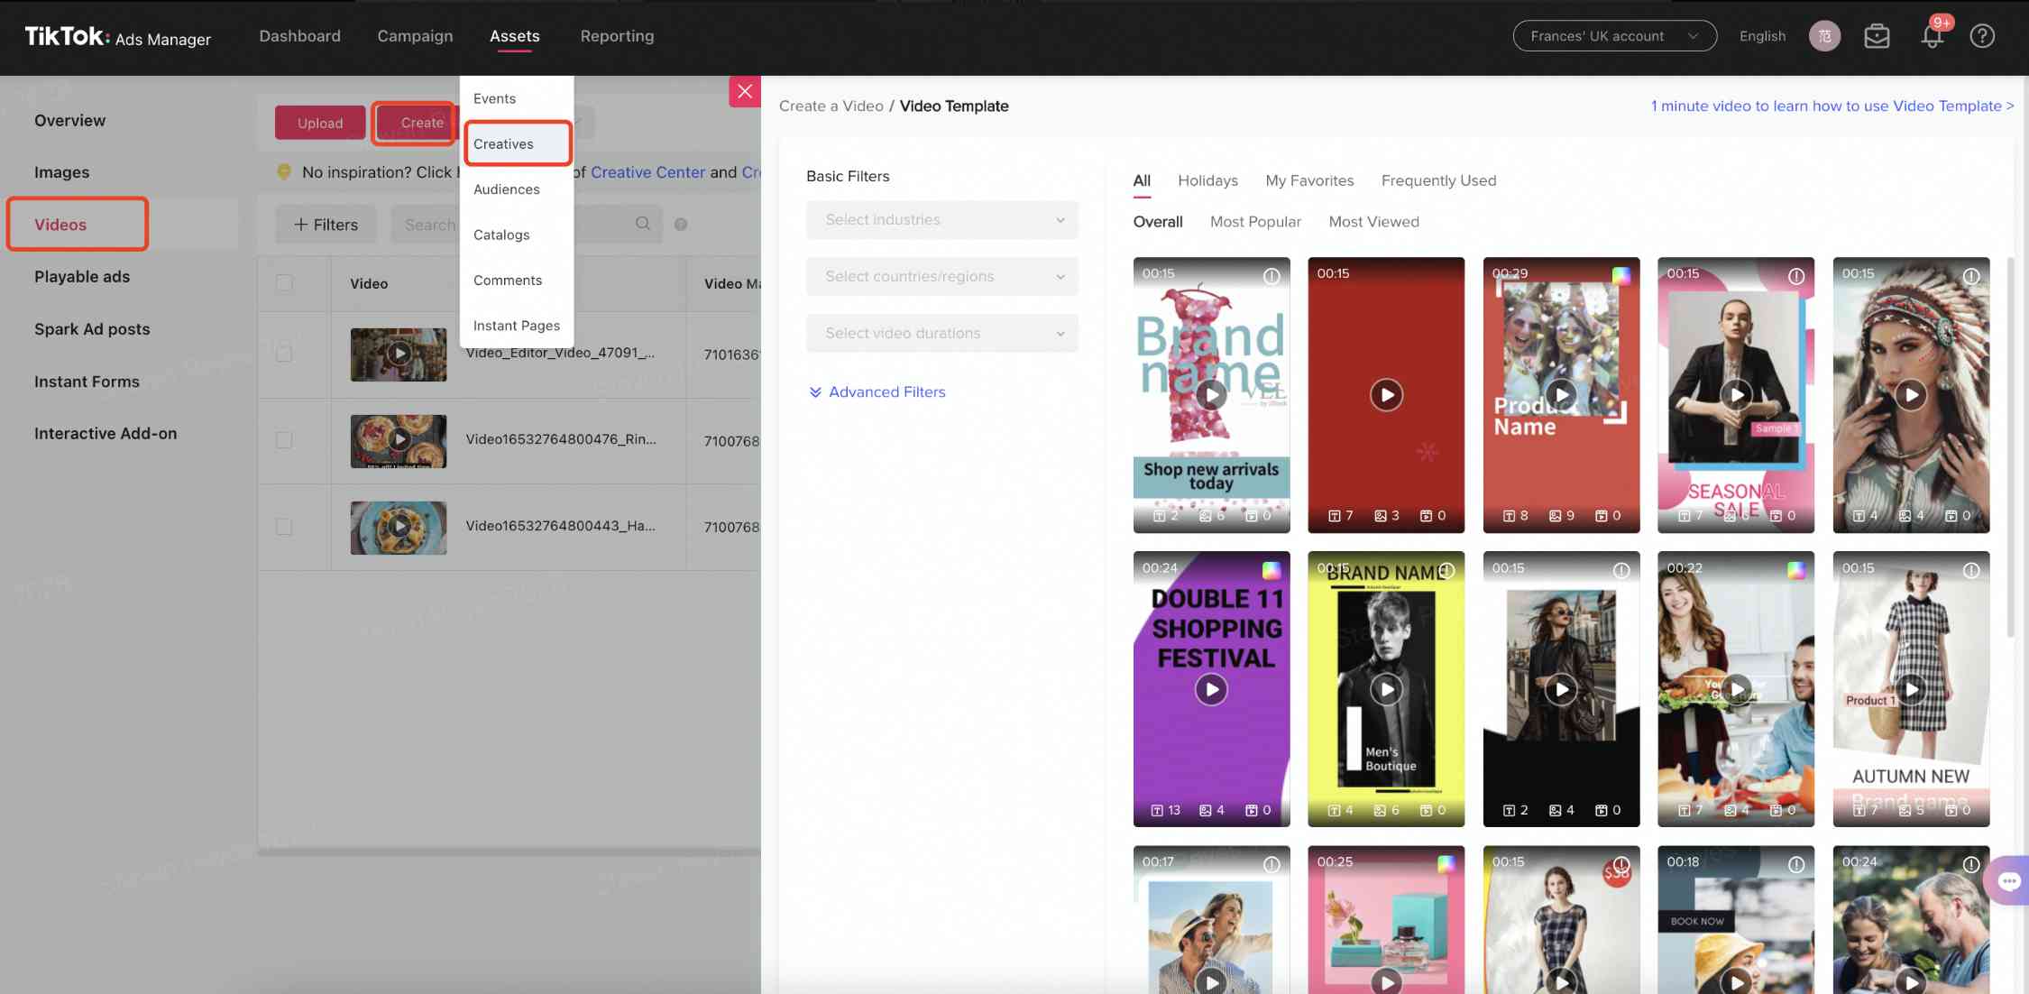Image resolution: width=2029 pixels, height=994 pixels.
Task: Expand the Advanced Filters section
Action: click(x=880, y=391)
